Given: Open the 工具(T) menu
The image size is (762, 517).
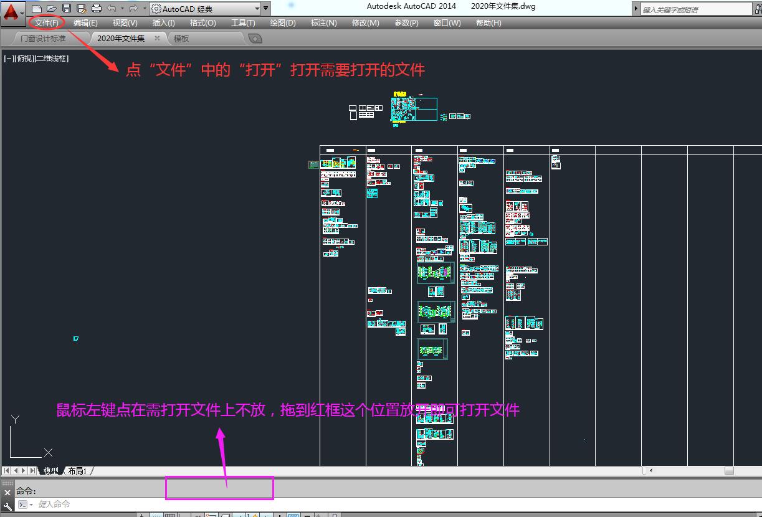Looking at the screenshot, I should 243,23.
